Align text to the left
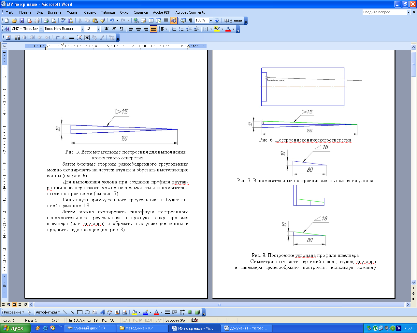The height and width of the screenshot is (333, 417). pyautogui.click(x=131, y=29)
